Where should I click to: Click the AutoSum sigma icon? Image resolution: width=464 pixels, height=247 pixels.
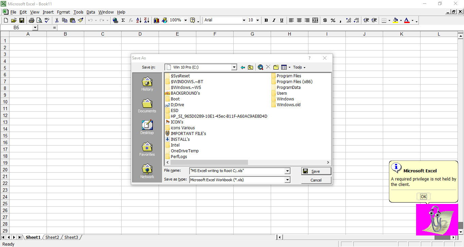coord(123,20)
